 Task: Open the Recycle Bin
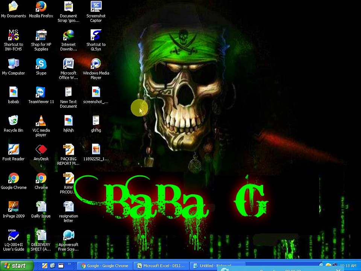click(x=14, y=124)
